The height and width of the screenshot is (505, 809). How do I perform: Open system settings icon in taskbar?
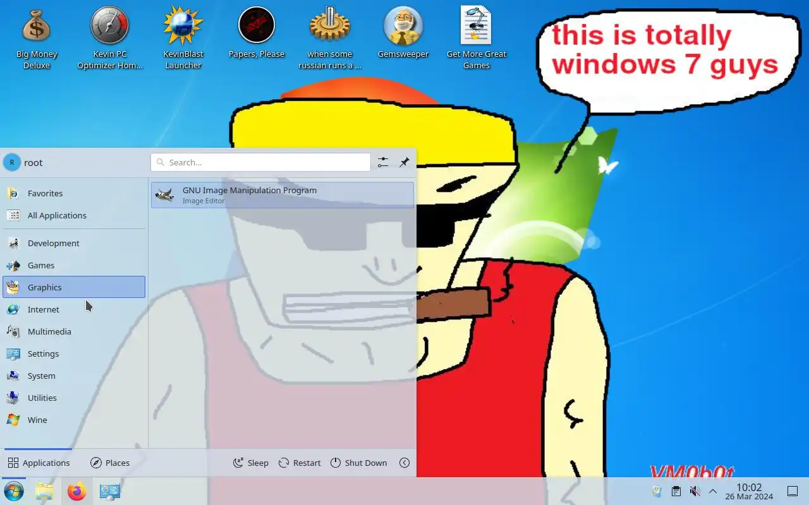109,491
